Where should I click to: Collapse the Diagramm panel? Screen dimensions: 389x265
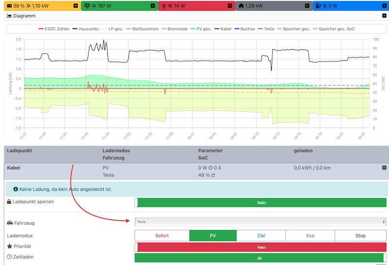385,16
